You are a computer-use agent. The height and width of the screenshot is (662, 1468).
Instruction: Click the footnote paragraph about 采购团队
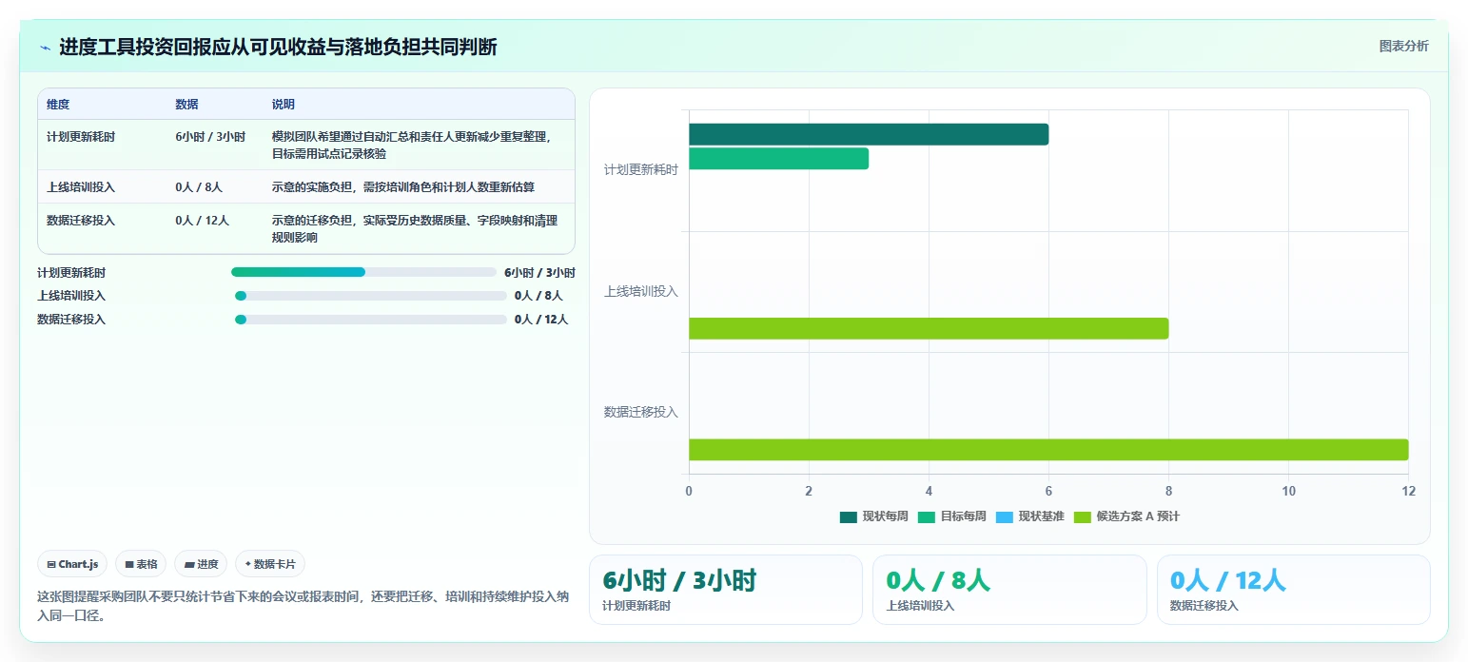pos(303,606)
